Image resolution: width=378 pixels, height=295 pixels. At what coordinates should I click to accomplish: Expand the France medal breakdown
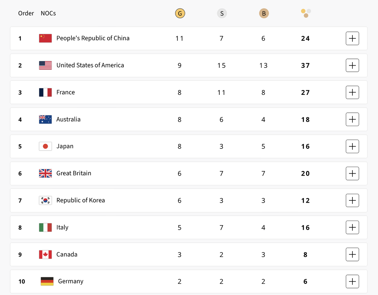pyautogui.click(x=352, y=92)
